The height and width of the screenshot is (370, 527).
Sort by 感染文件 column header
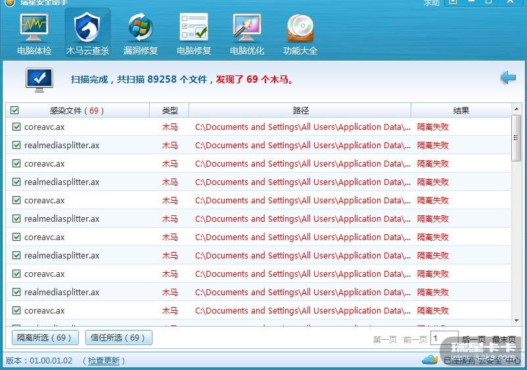coord(77,110)
